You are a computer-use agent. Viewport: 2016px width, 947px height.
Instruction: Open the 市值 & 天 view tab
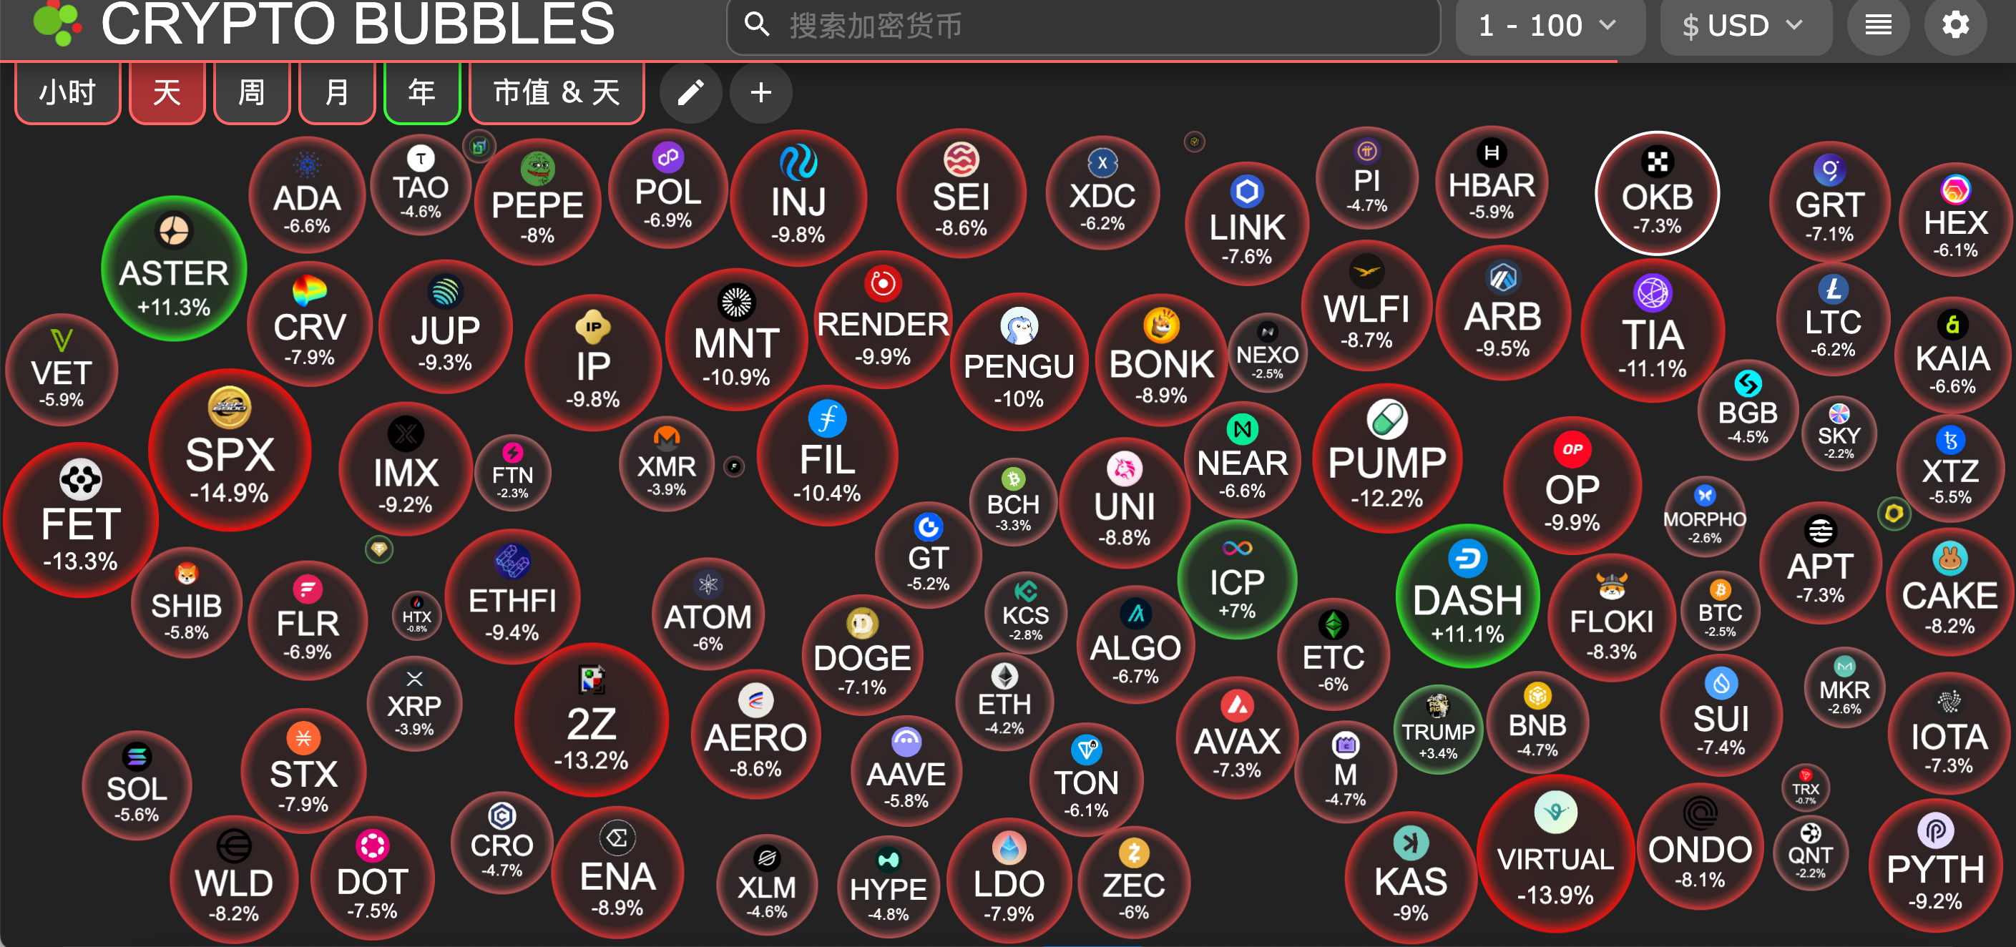pyautogui.click(x=557, y=93)
